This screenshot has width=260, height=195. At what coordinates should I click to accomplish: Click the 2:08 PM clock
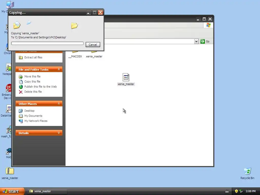point(251,191)
